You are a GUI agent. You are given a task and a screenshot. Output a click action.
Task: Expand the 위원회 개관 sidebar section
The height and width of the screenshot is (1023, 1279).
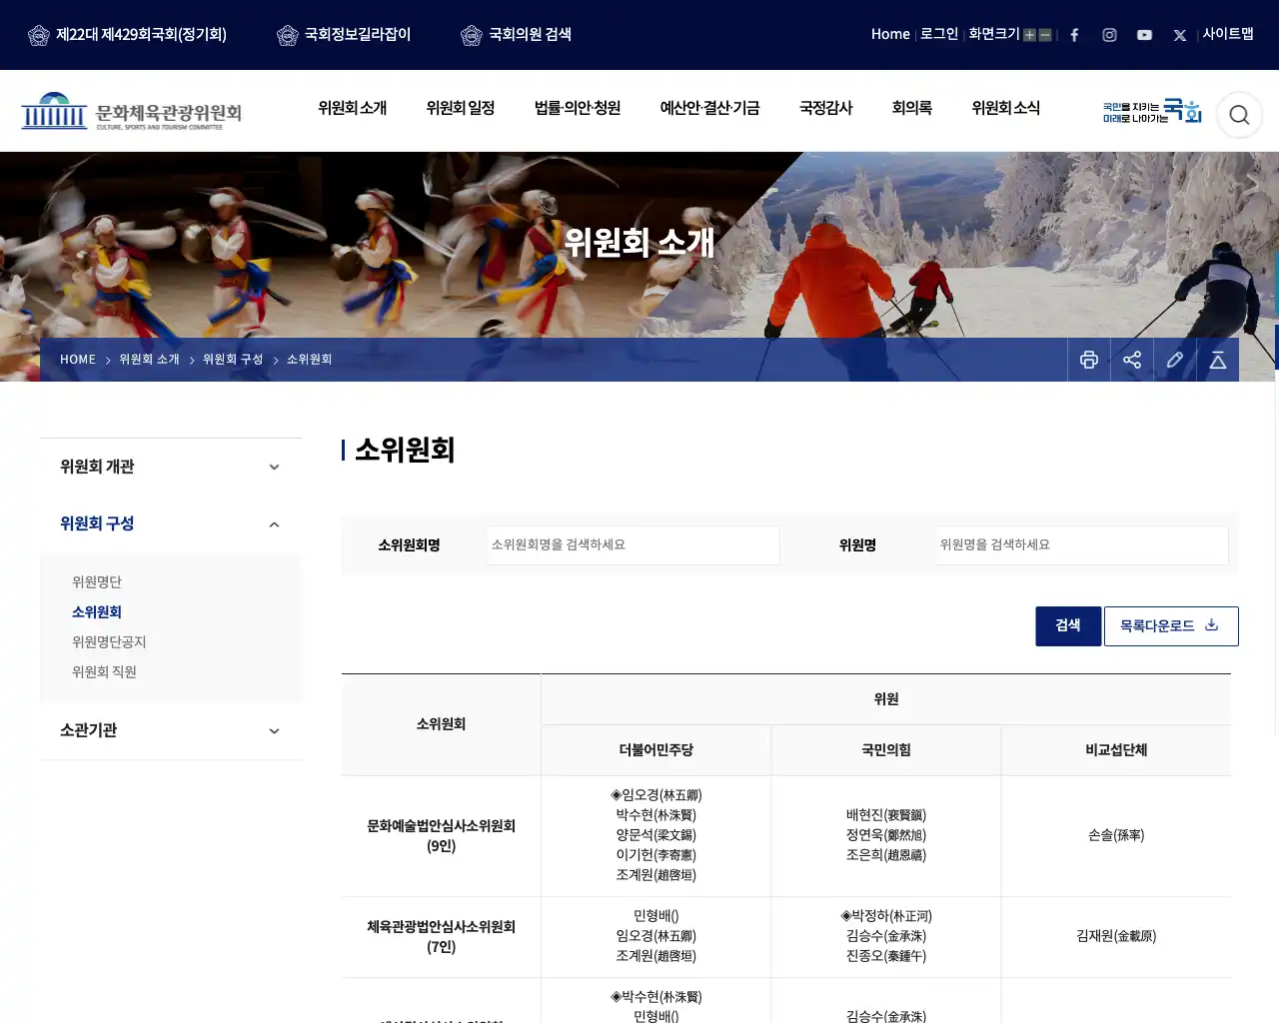pos(171,467)
